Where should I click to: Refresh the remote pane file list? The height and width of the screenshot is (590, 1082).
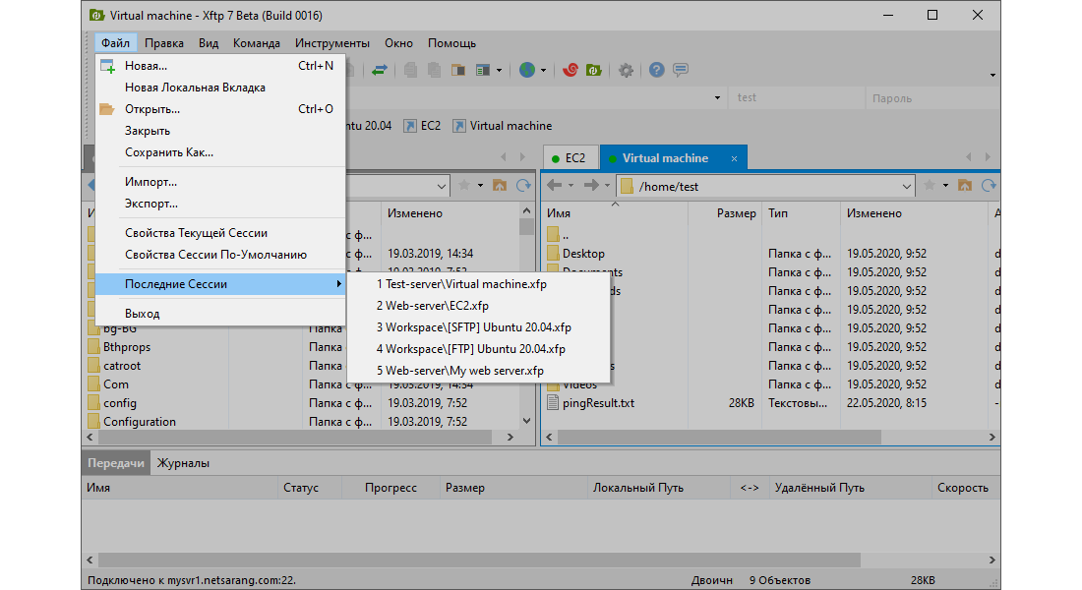pyautogui.click(x=989, y=185)
